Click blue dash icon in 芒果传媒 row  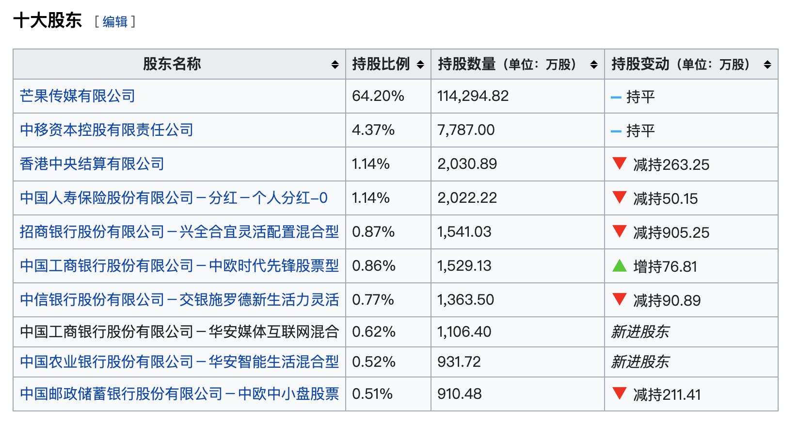click(616, 98)
